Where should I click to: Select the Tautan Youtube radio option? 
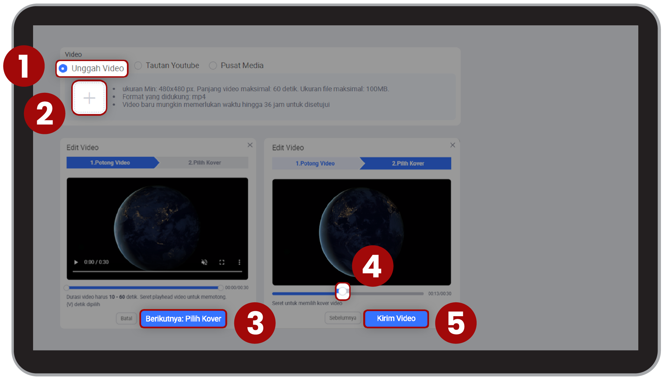pyautogui.click(x=138, y=65)
